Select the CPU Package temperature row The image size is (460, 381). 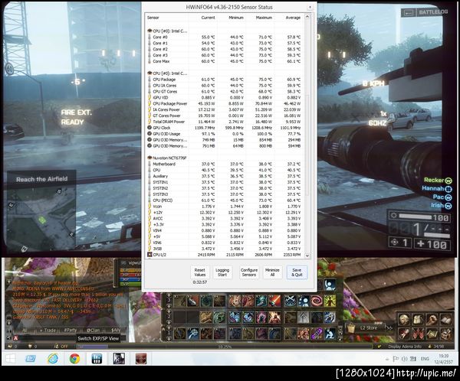225,80
